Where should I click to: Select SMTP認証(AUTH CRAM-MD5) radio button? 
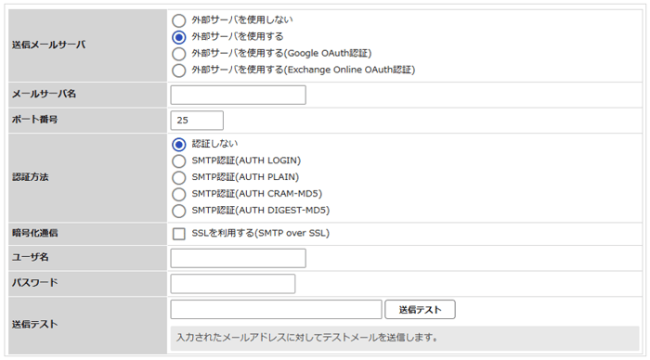(x=178, y=194)
